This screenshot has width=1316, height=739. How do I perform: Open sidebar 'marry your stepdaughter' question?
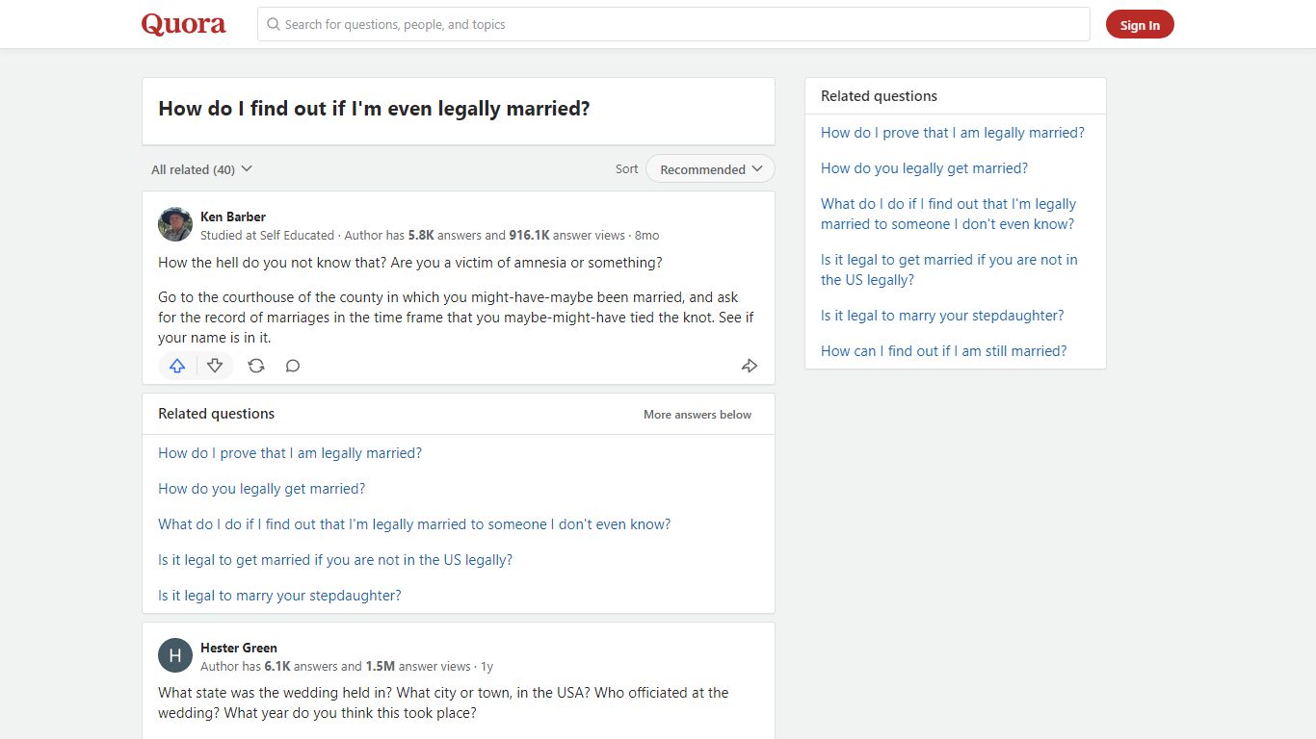(942, 316)
